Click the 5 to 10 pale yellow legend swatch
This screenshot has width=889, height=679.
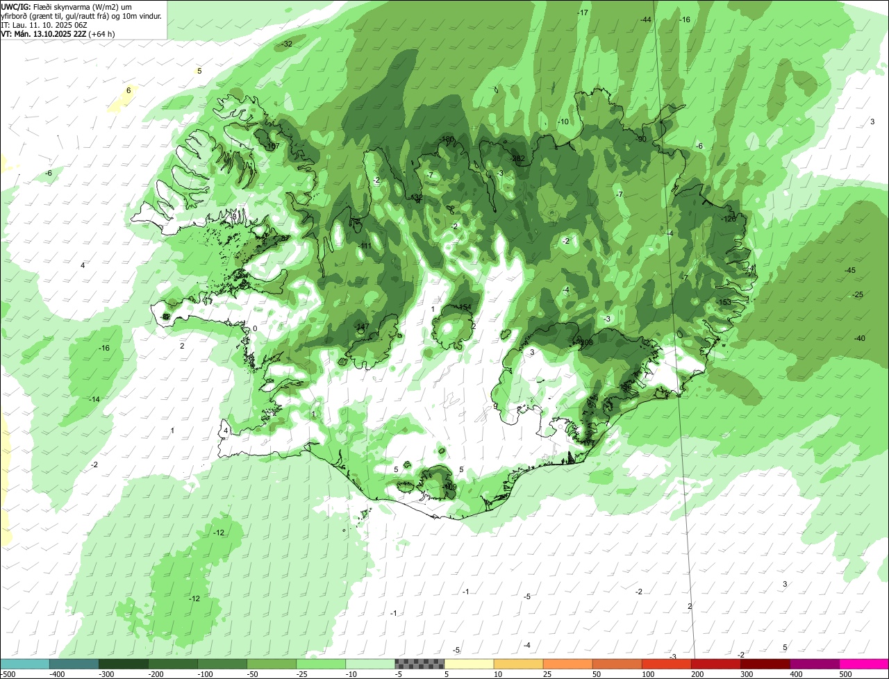point(469,664)
